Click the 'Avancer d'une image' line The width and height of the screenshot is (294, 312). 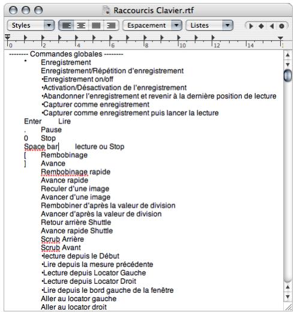tap(76, 197)
